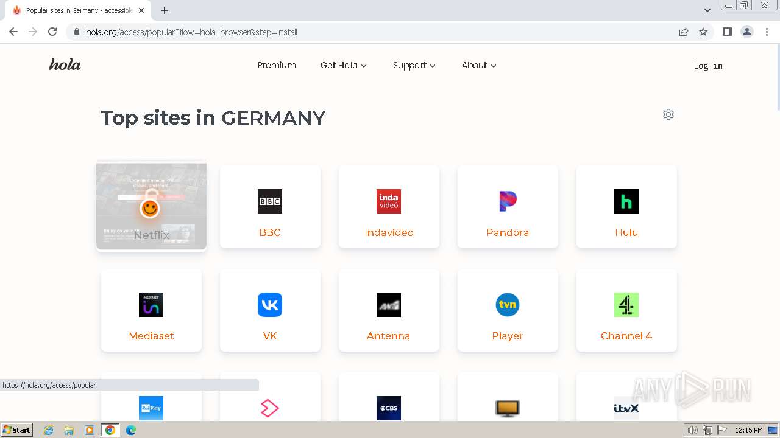780x438 pixels.
Task: Click the VK text link
Action: 270,336
